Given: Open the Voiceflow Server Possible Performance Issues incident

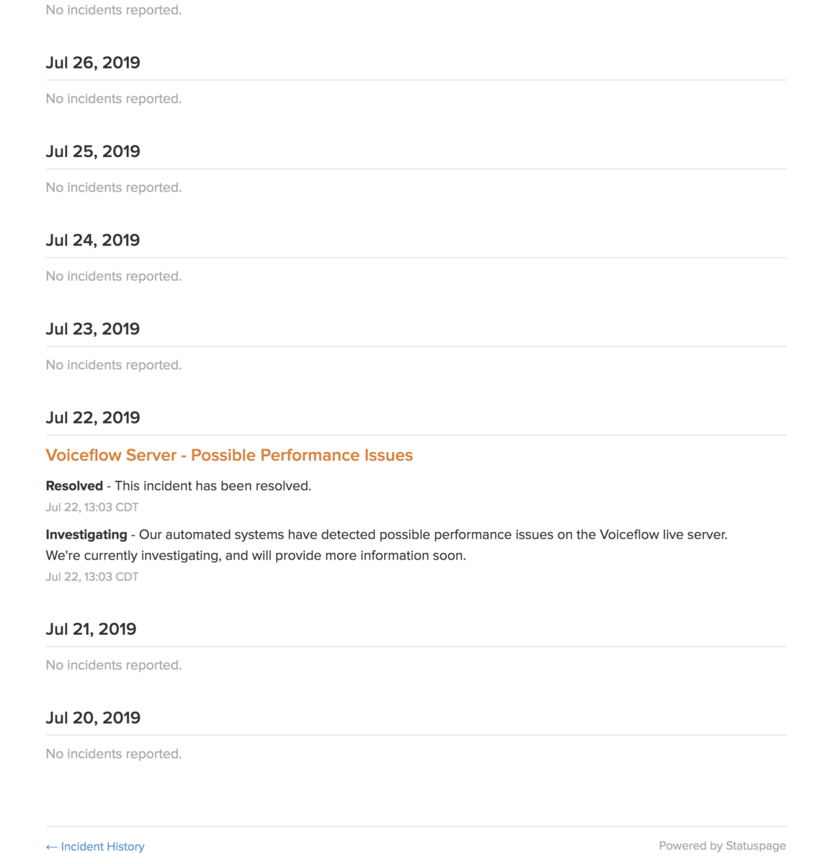Looking at the screenshot, I should point(229,455).
